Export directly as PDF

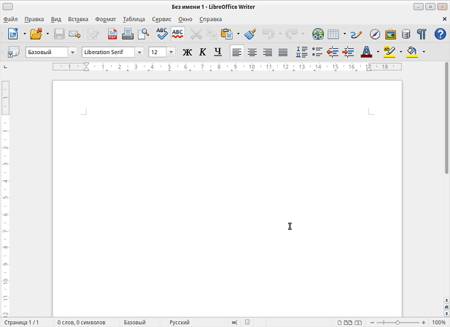click(x=112, y=34)
